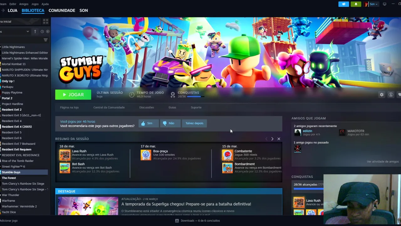Open the advanced filter lines icon
Image resolution: width=401 pixels, height=226 pixels.
pyautogui.click(x=45, y=40)
